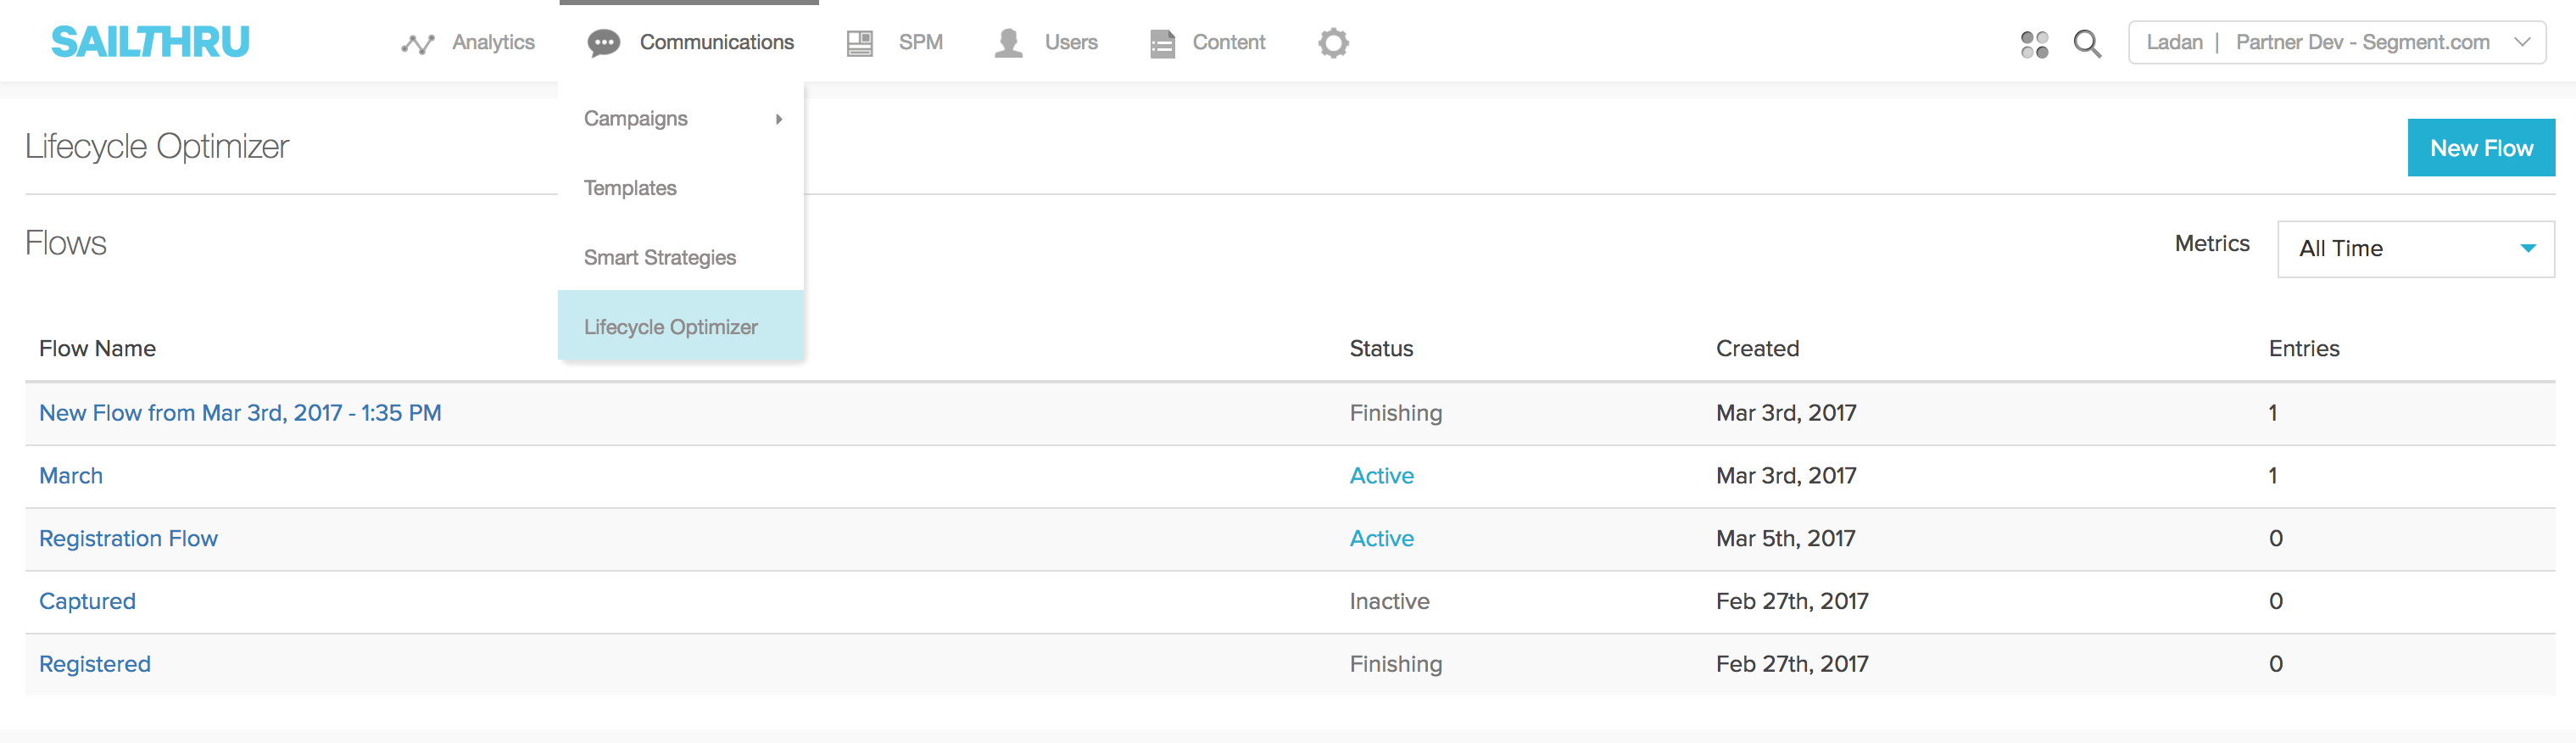
Task: Open the settings gear icon
Action: pyautogui.click(x=1333, y=43)
